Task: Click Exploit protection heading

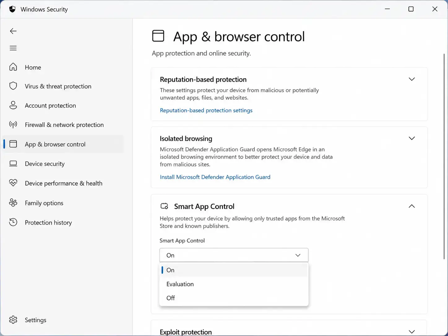Action: click(186, 332)
